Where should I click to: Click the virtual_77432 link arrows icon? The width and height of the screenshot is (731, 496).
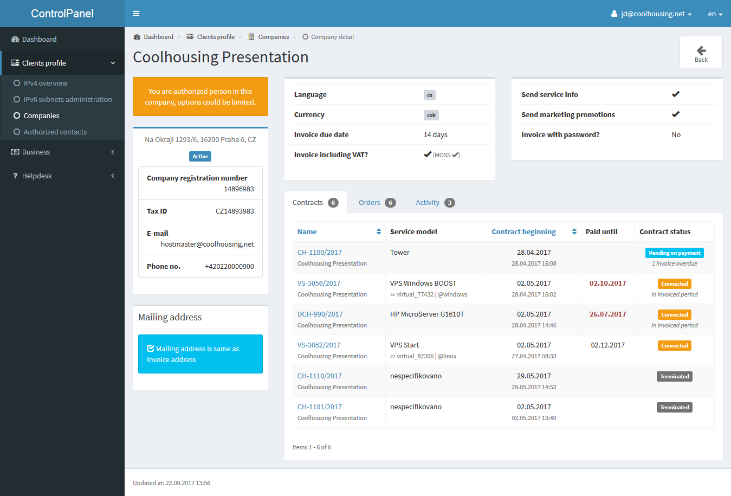[x=393, y=295]
